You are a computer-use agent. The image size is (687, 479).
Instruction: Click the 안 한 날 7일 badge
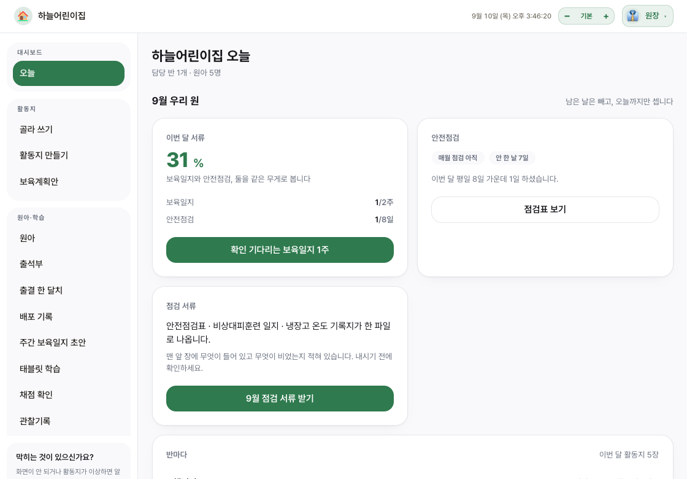[x=512, y=158]
